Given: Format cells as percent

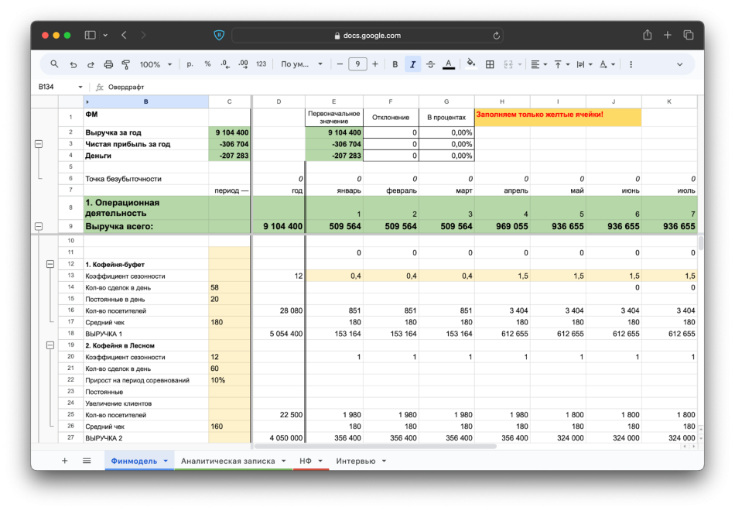Looking at the screenshot, I should (x=207, y=64).
